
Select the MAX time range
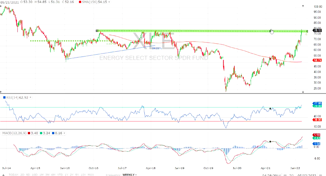point(91,175)
